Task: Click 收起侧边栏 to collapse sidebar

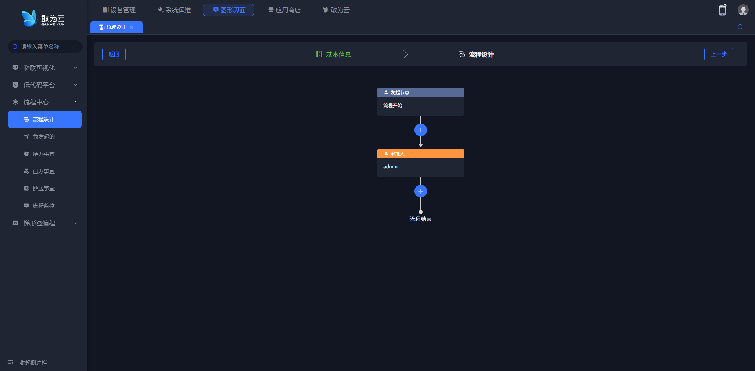Action: pyautogui.click(x=33, y=363)
